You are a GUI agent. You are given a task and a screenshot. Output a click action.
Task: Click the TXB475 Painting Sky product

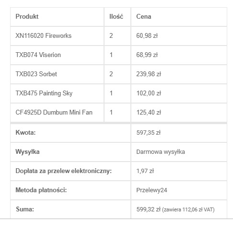click(44, 93)
